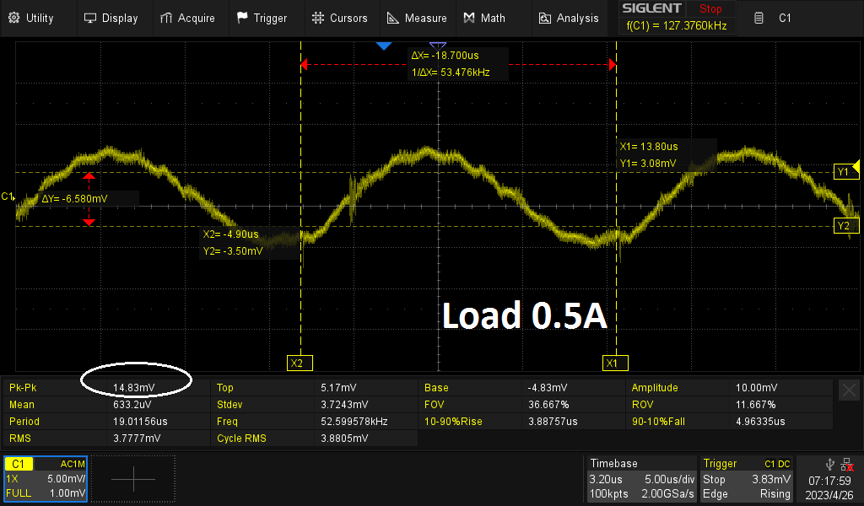864x506 pixels.
Task: Click the Top measurement label
Action: (224, 388)
